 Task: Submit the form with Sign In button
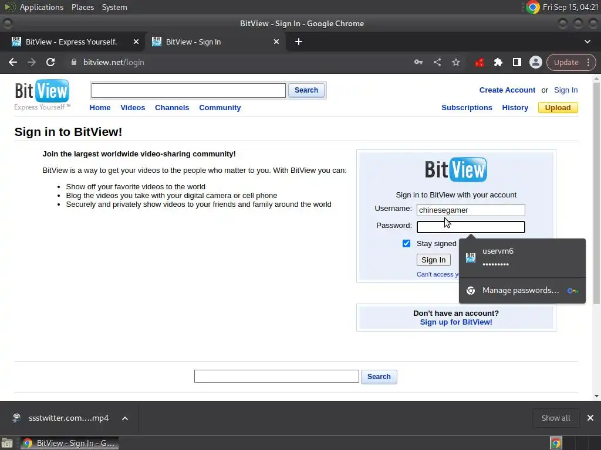tap(434, 260)
